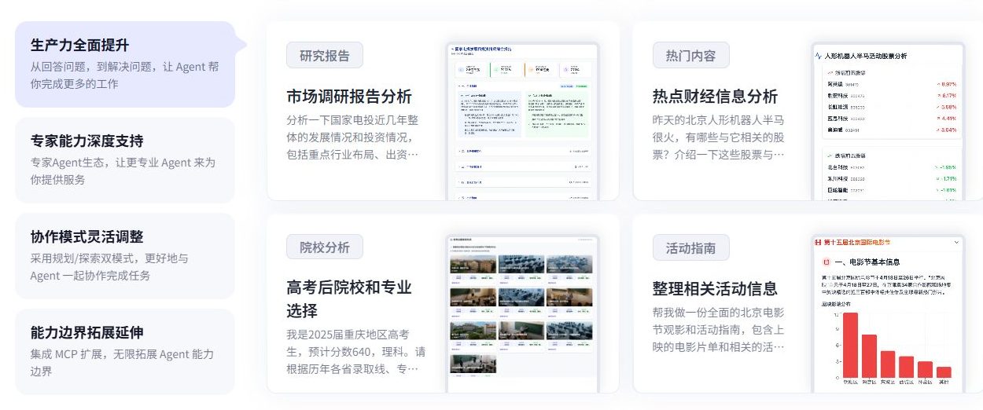Click the icon beside 一、电影节基本信息

827,262
